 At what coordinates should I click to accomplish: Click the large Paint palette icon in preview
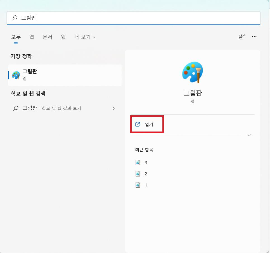point(193,72)
